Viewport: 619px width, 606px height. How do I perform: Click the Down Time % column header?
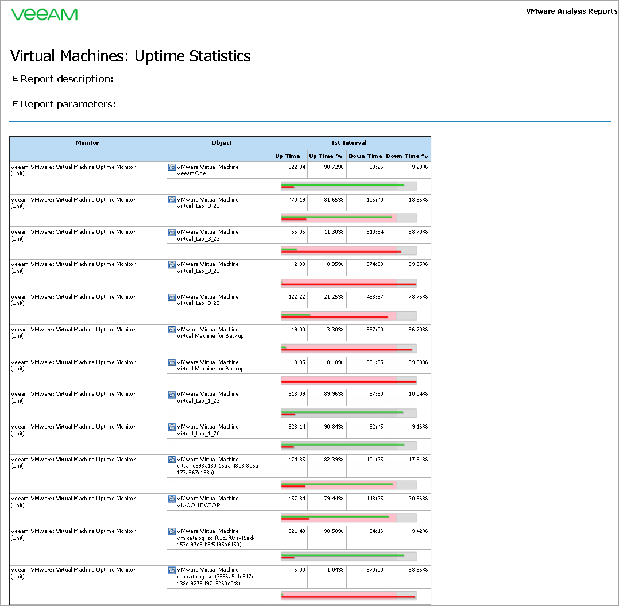(x=408, y=156)
